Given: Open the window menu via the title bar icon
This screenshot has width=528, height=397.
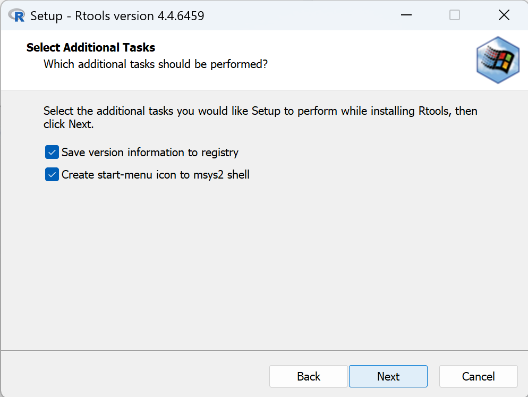Looking at the screenshot, I should (16, 15).
